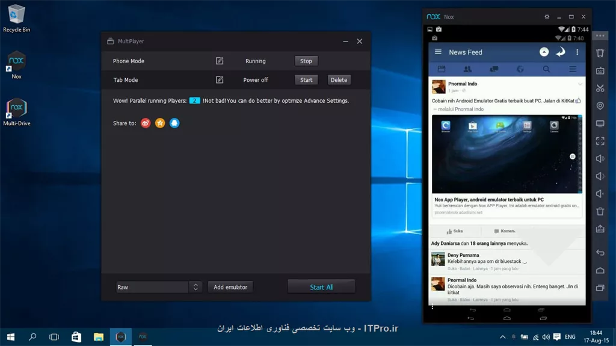This screenshot has height=346, width=616.
Task: Show hidden system tray icons chevron
Action: coord(502,337)
